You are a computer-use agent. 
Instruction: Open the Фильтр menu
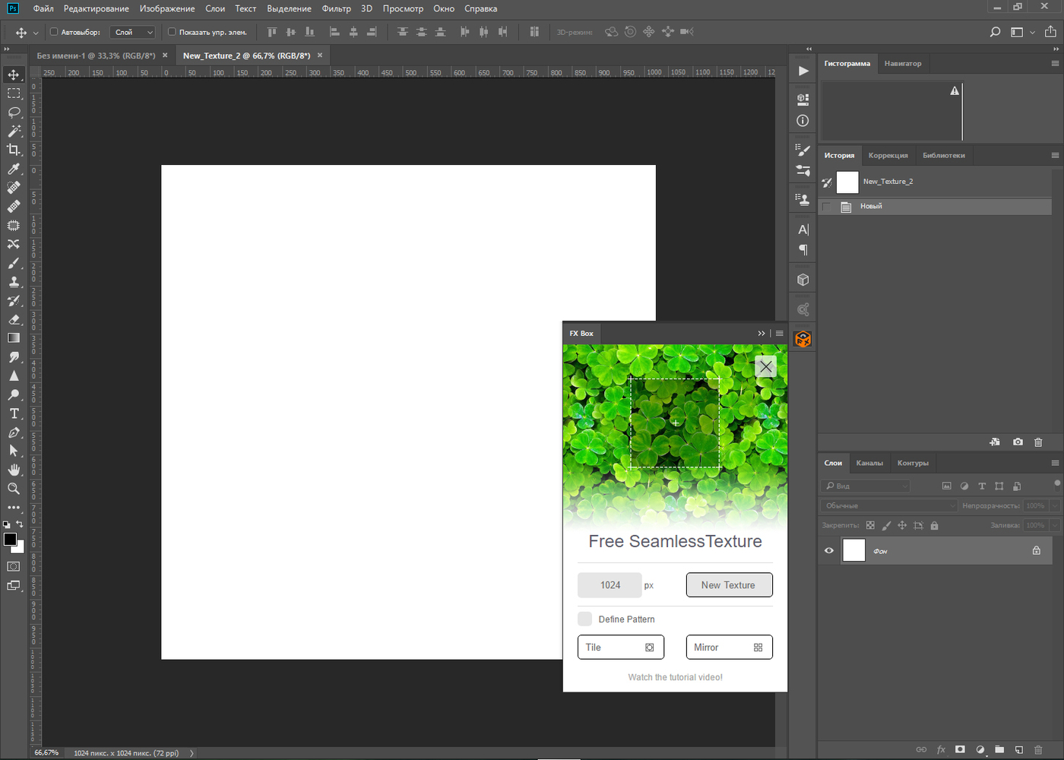point(336,8)
